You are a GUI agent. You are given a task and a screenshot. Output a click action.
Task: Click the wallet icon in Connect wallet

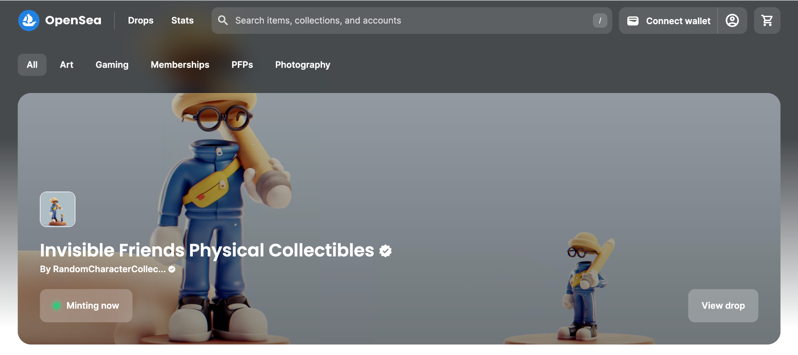coord(633,21)
